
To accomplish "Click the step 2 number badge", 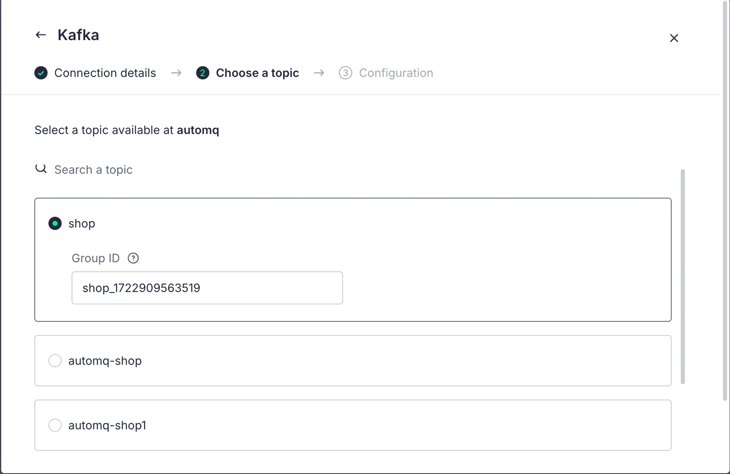I will pyautogui.click(x=202, y=73).
